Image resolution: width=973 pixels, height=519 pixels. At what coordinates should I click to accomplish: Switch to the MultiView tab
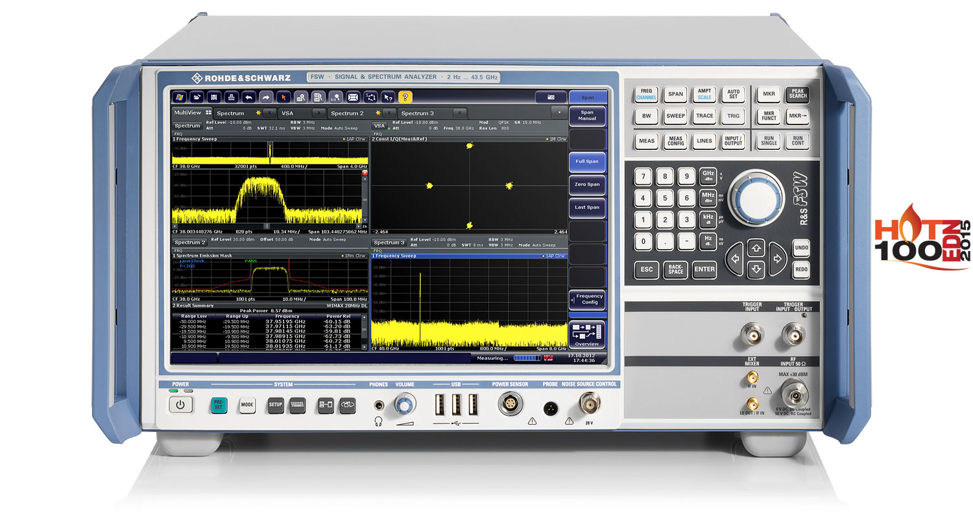[192, 113]
